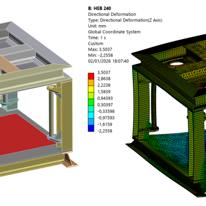Select the Global Coordinate System label
Screen dimensions: 206x206
pos(114,32)
